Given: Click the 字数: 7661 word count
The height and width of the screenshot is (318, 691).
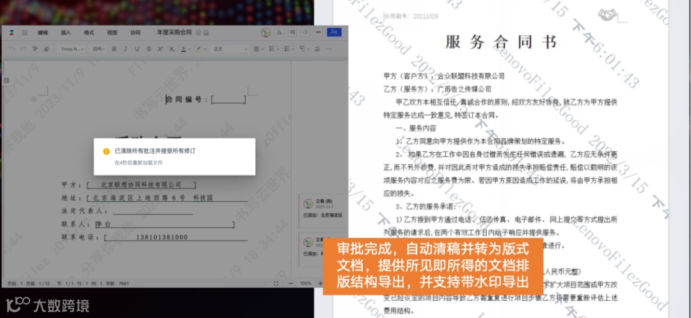Looking at the screenshot, I should tap(118, 284).
